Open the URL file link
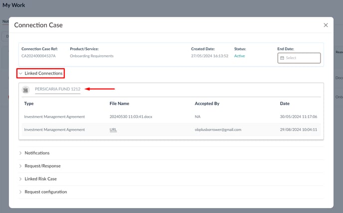This screenshot has height=213, width=343. click(113, 130)
